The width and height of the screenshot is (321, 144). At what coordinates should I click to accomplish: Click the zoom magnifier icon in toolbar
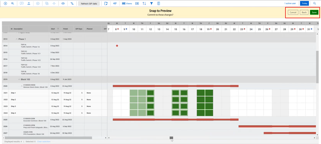13,3
